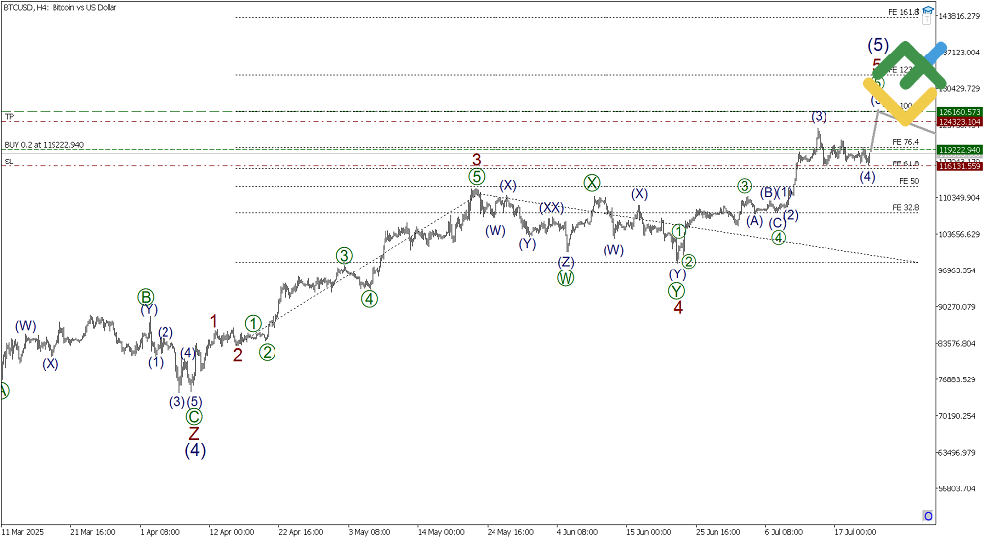Select the FE 161.8 level label

[903, 11]
